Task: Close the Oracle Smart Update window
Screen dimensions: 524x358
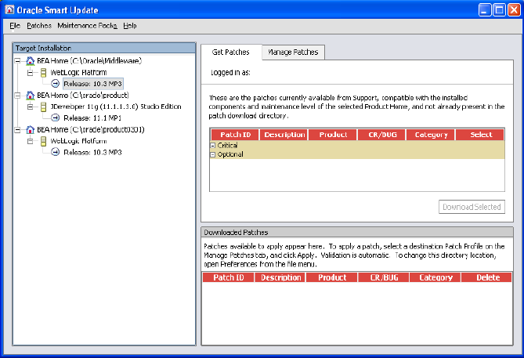Action: (514, 10)
